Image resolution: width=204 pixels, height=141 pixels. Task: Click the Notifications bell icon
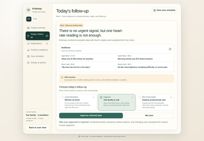(28, 44)
